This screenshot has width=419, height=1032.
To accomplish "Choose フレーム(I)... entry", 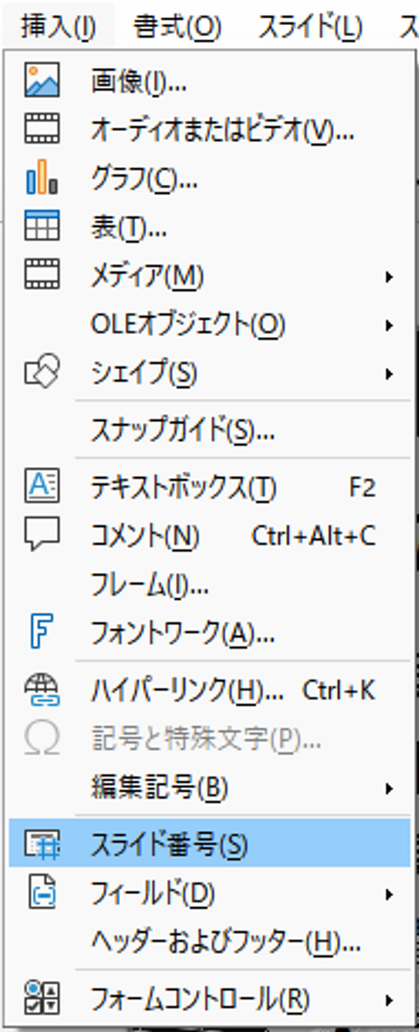I will (210, 584).
